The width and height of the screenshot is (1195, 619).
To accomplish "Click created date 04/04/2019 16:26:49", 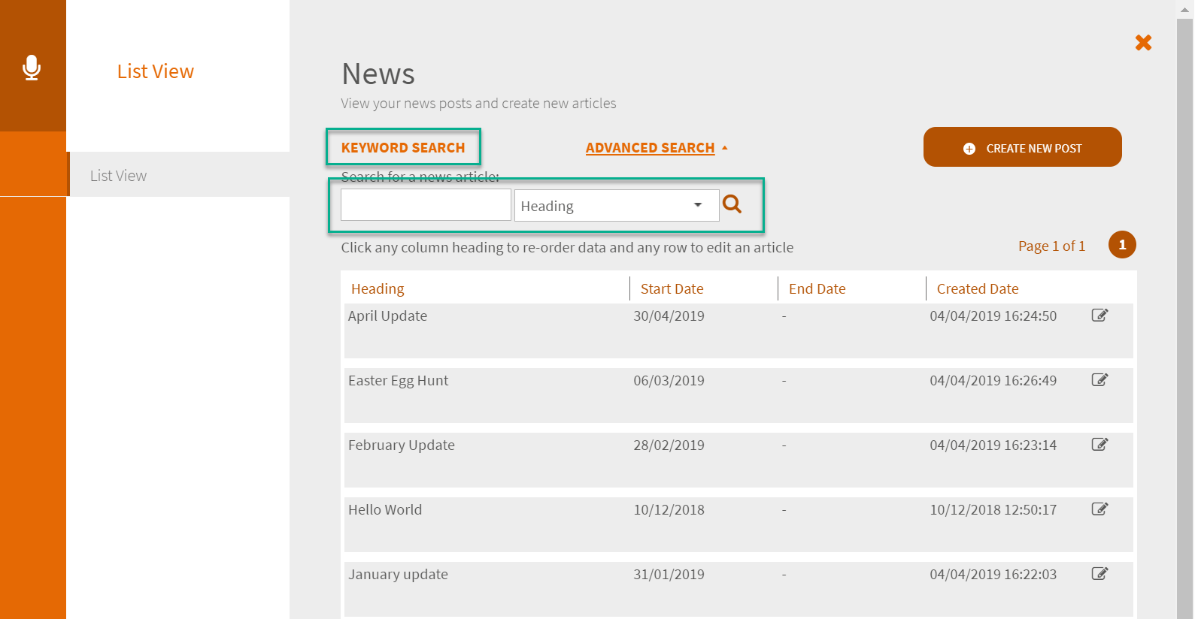I will tap(993, 380).
